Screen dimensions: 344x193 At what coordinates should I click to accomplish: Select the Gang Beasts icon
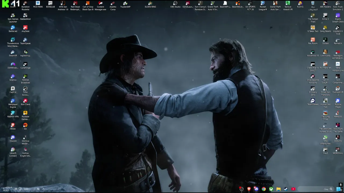click(325, 29)
